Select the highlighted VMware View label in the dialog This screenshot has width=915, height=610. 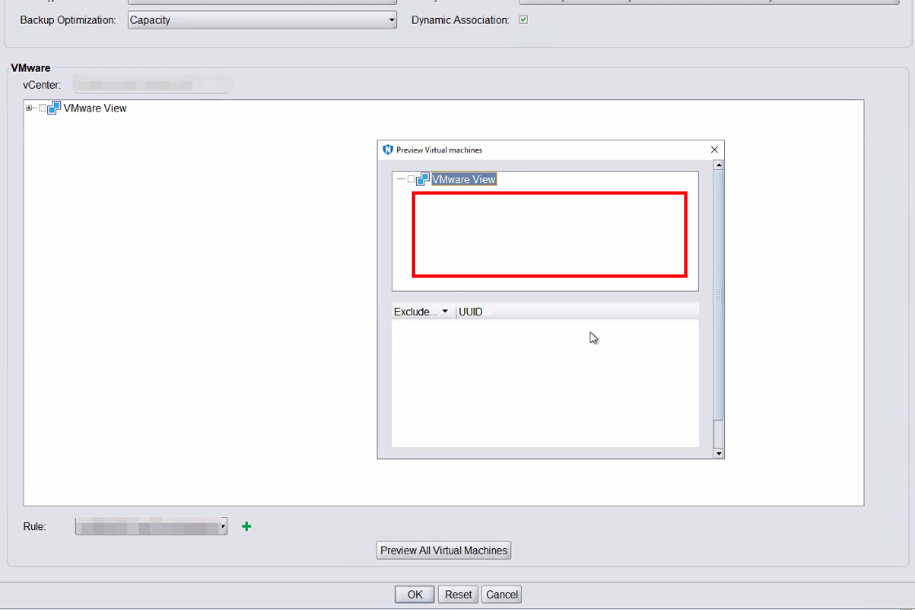pyautogui.click(x=465, y=178)
